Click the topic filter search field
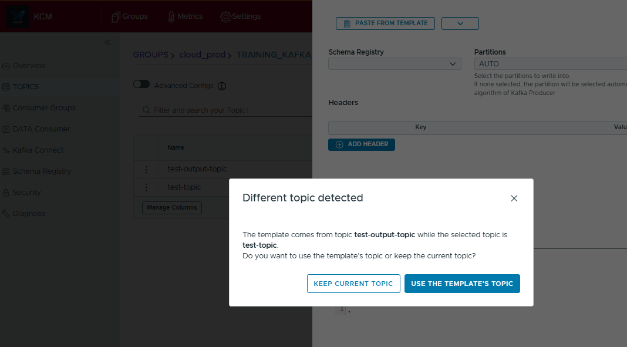The height and width of the screenshot is (347, 627). click(229, 110)
